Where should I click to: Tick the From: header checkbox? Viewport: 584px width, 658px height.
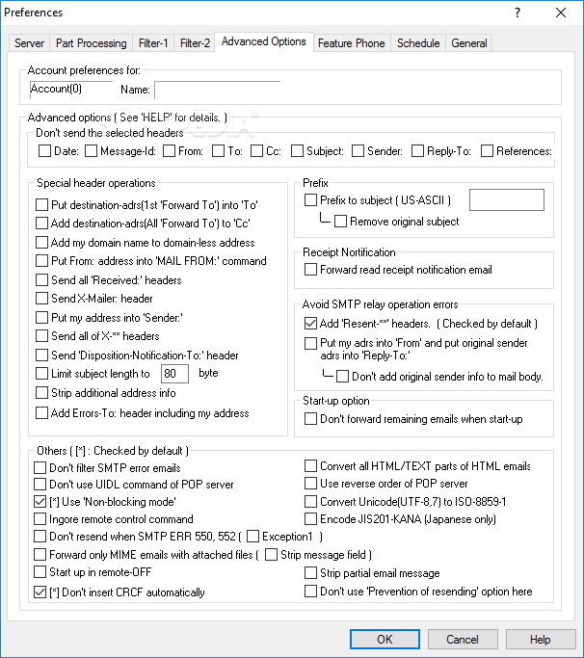click(169, 151)
